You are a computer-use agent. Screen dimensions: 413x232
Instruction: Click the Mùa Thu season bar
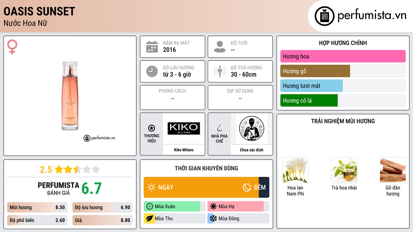pos(174,219)
